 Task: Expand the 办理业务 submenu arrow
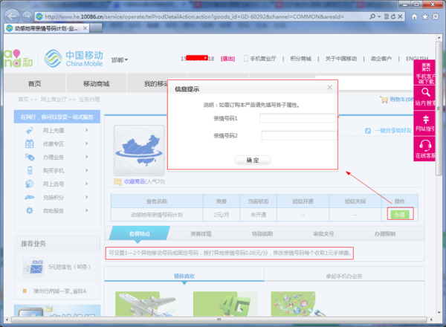(x=87, y=157)
